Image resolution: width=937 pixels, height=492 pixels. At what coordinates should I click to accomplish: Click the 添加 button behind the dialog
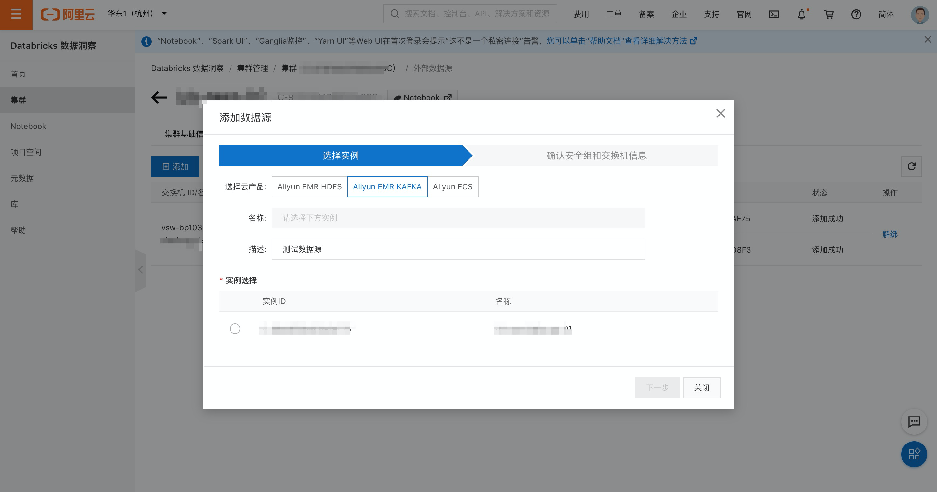(x=175, y=167)
